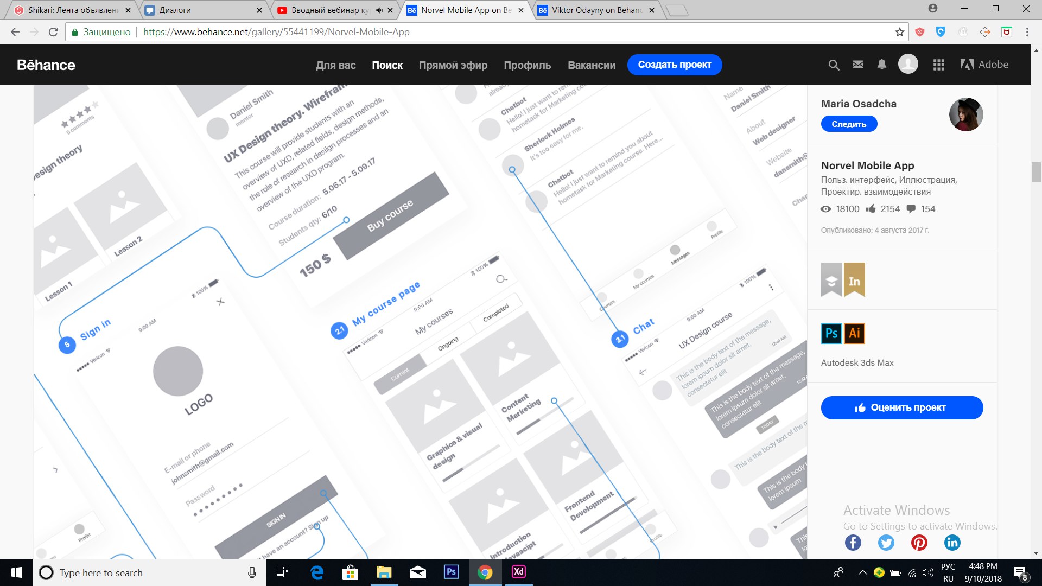Open the user avatar account menu
This screenshot has height=586, width=1042.
(x=908, y=65)
